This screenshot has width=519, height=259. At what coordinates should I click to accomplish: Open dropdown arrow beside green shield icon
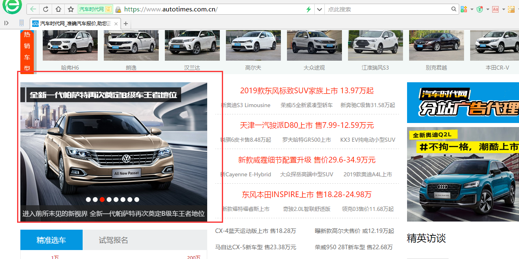point(488,9)
